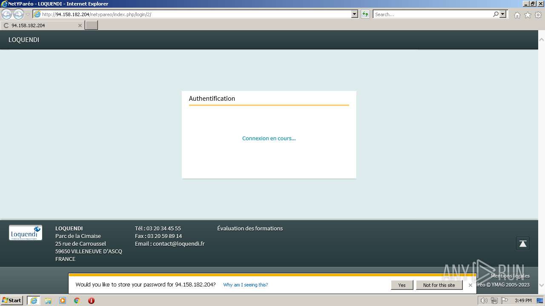
Task: Open the red Opera taskbar icon
Action: (x=91, y=300)
